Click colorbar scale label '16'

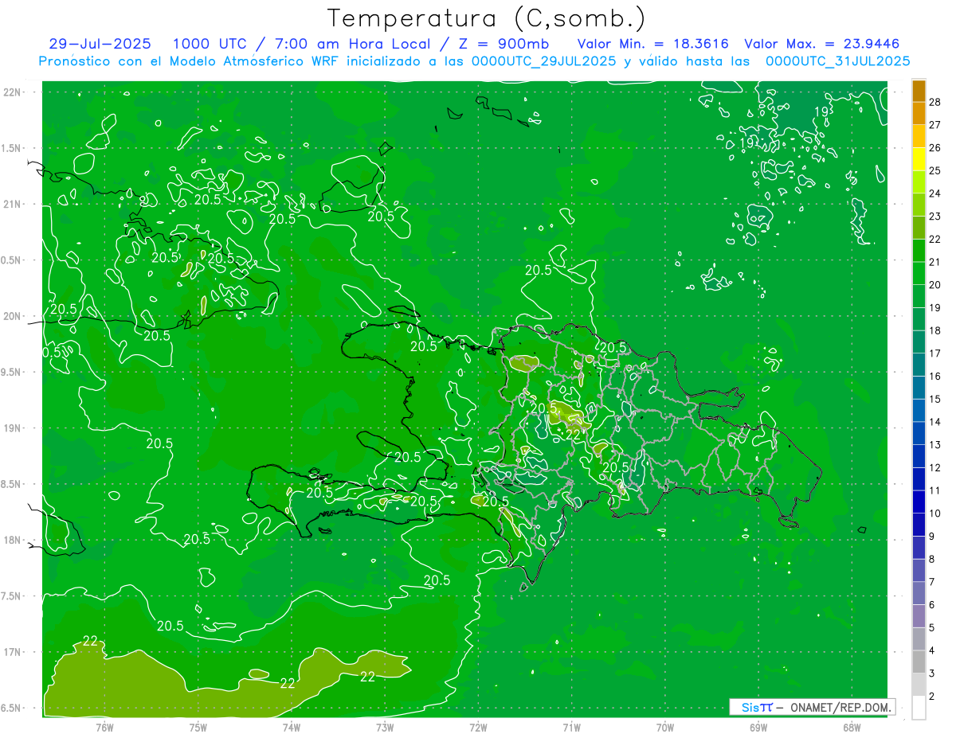tap(935, 376)
